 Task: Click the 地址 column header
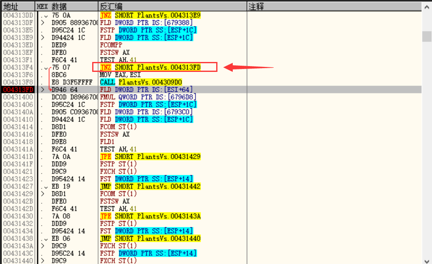(18, 6)
